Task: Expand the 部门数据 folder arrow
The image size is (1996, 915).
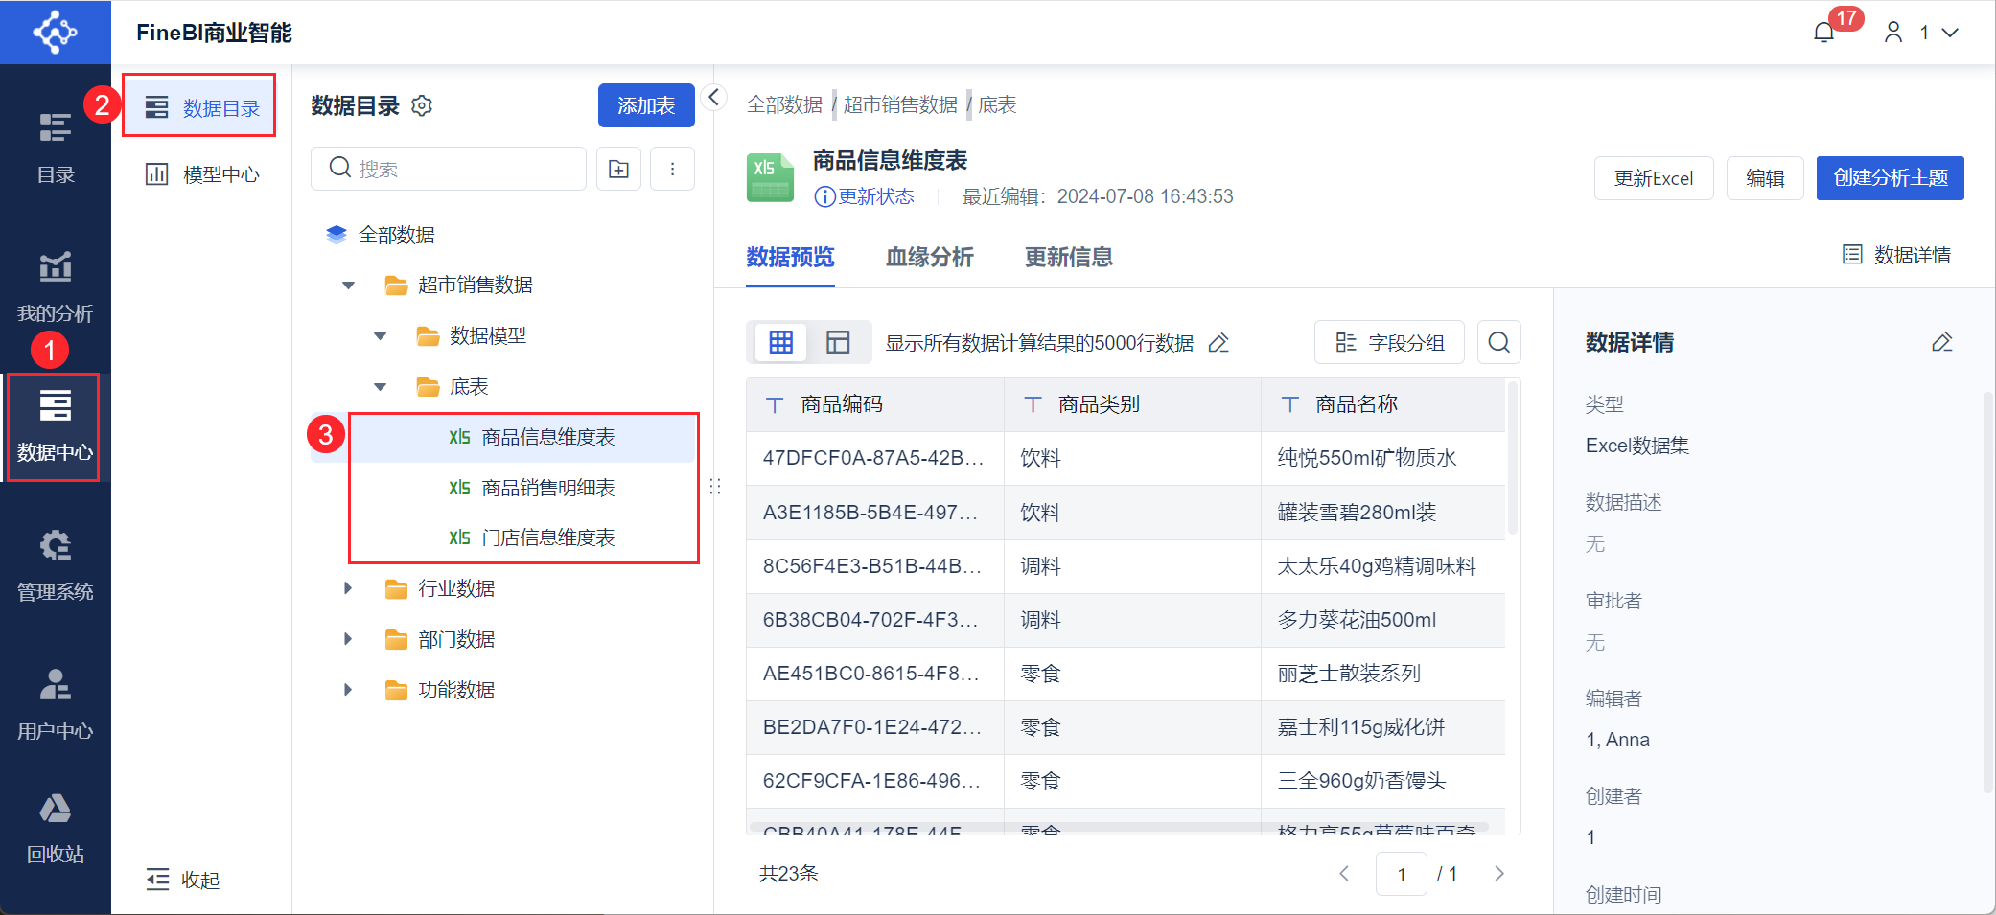Action: click(349, 639)
